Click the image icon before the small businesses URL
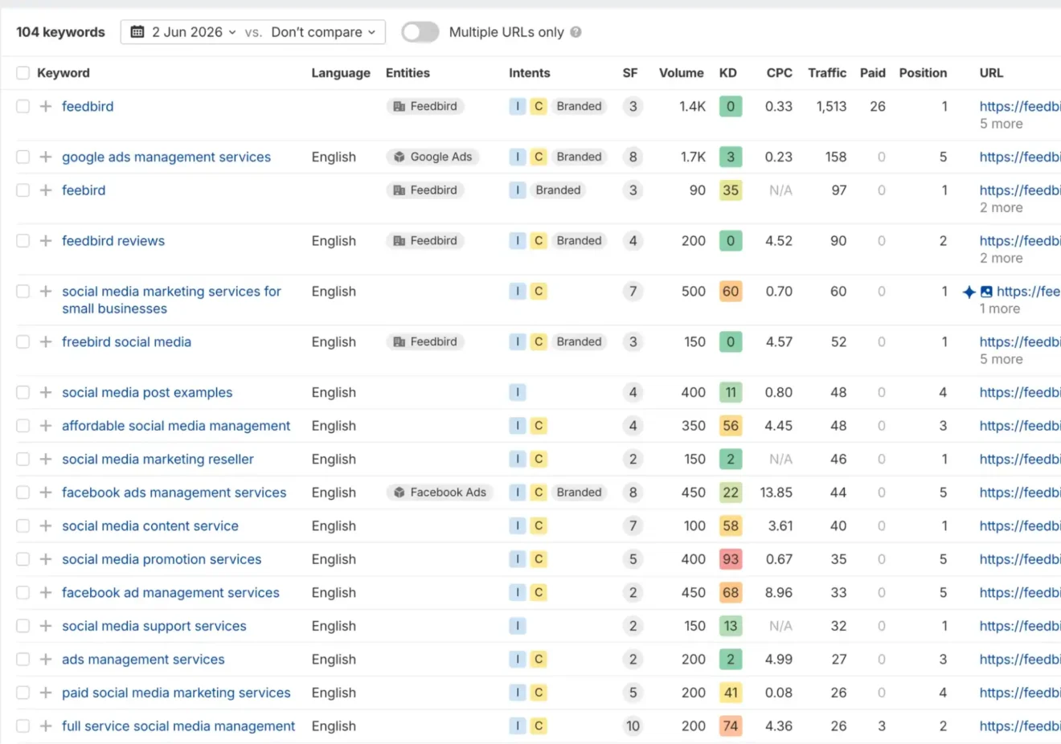Screen dimensions: 1061x744 [986, 292]
